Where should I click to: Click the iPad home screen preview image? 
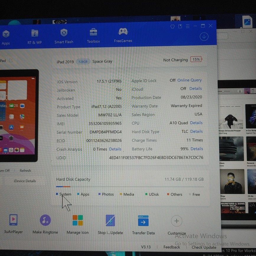pos(17,115)
